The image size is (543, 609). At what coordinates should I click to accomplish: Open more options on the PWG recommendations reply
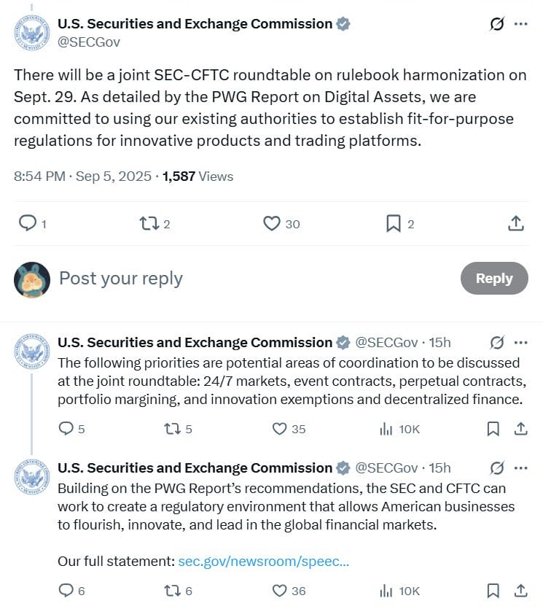point(520,468)
